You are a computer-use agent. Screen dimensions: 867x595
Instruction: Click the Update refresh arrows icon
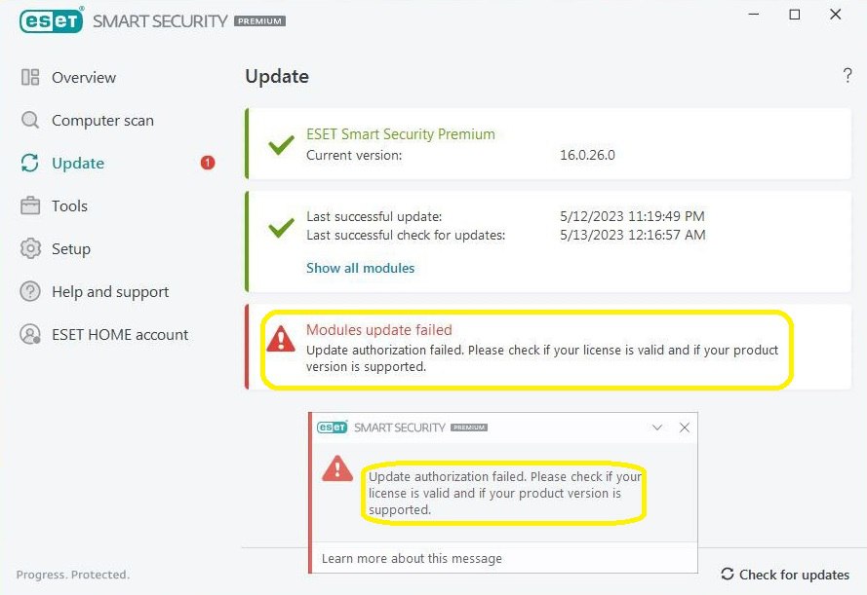[30, 163]
